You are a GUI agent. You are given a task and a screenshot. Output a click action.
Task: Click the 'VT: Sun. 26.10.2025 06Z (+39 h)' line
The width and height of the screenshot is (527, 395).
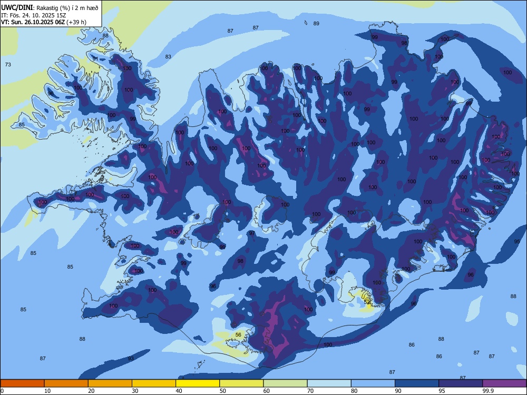click(x=43, y=22)
